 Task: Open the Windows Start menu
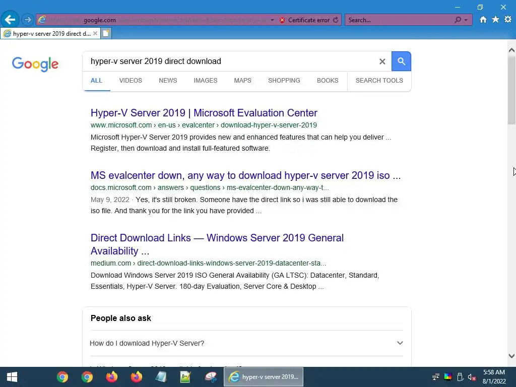[x=12, y=377]
